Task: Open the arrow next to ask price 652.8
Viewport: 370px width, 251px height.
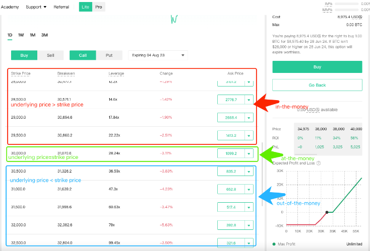Action: 248,189
